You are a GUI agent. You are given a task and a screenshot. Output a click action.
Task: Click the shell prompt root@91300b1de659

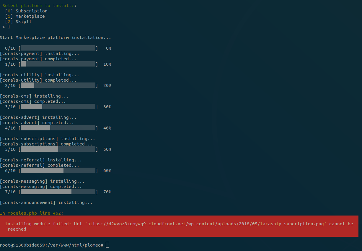52,245
